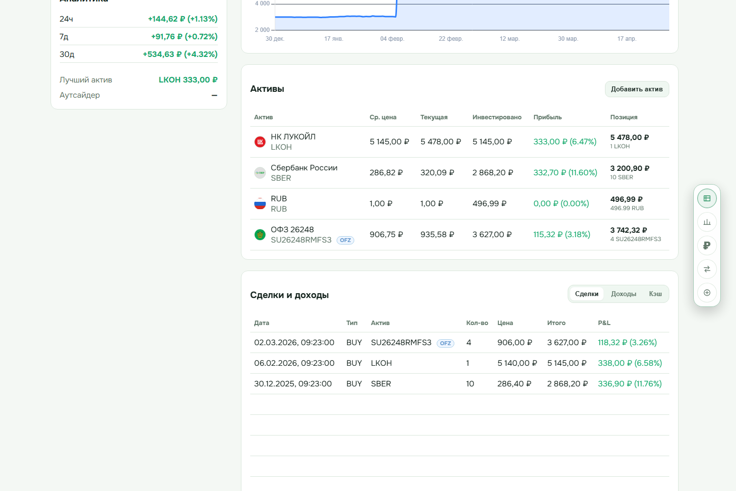Screen dimensions: 736x491
Task: Click LUKOIL profit '333,00 ₽ (6.47%)'
Action: (x=565, y=141)
